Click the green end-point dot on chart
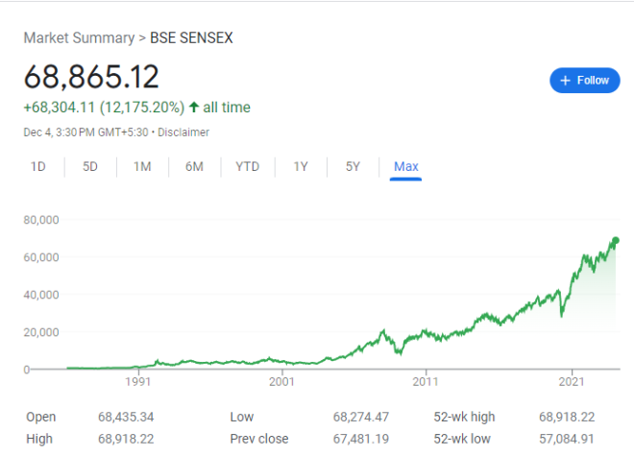 616,240
